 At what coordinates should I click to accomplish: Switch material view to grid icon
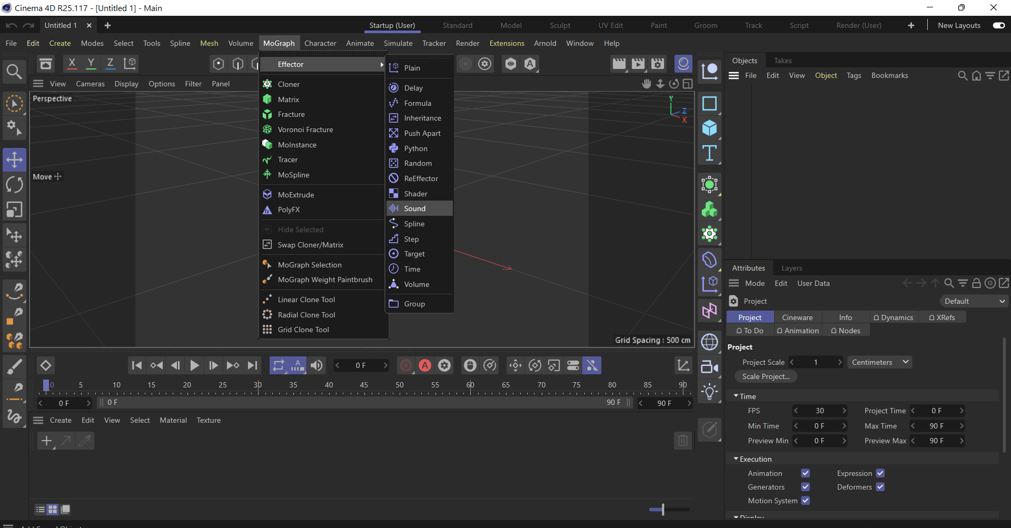[53, 509]
